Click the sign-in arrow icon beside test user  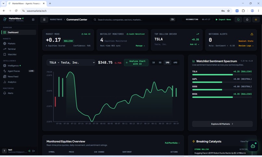point(29,151)
